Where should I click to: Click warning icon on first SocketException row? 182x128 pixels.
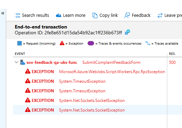coord(28,100)
